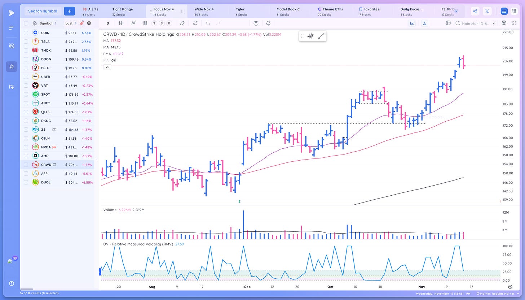525x300 pixels.
Task: Click the K preset button in toolbar
Action: [x=169, y=23]
